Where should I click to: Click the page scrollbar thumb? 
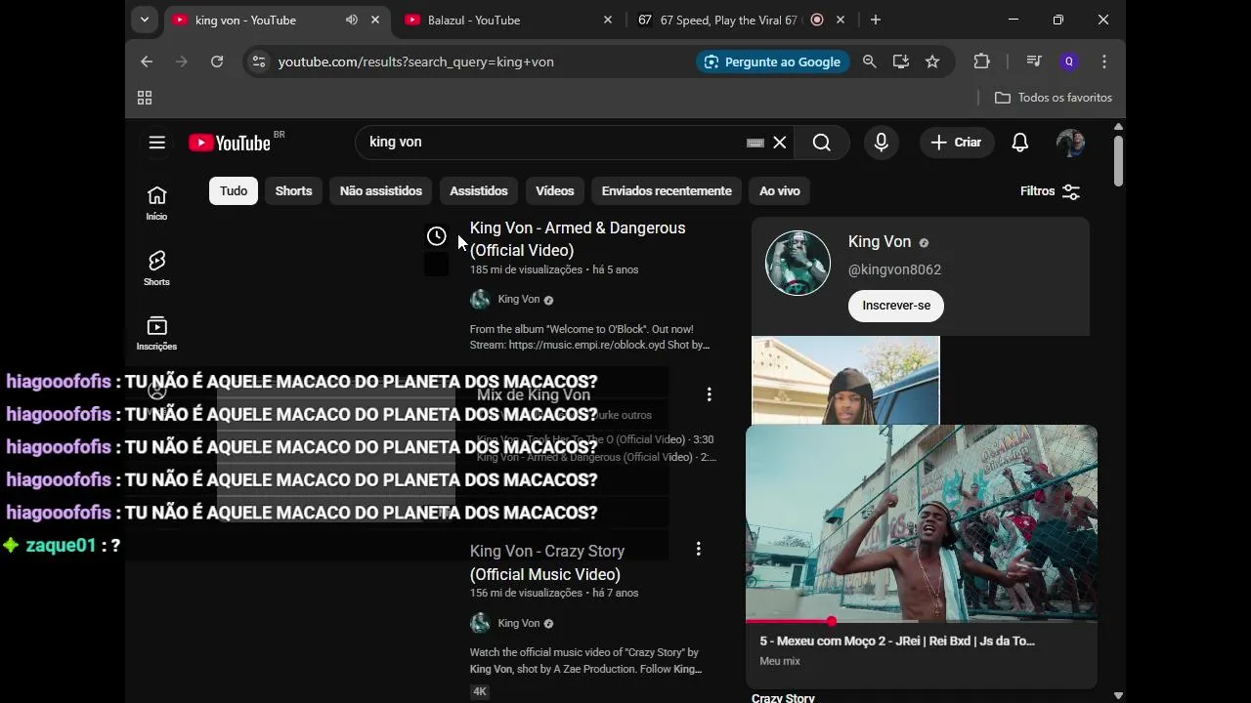[x=1118, y=160]
